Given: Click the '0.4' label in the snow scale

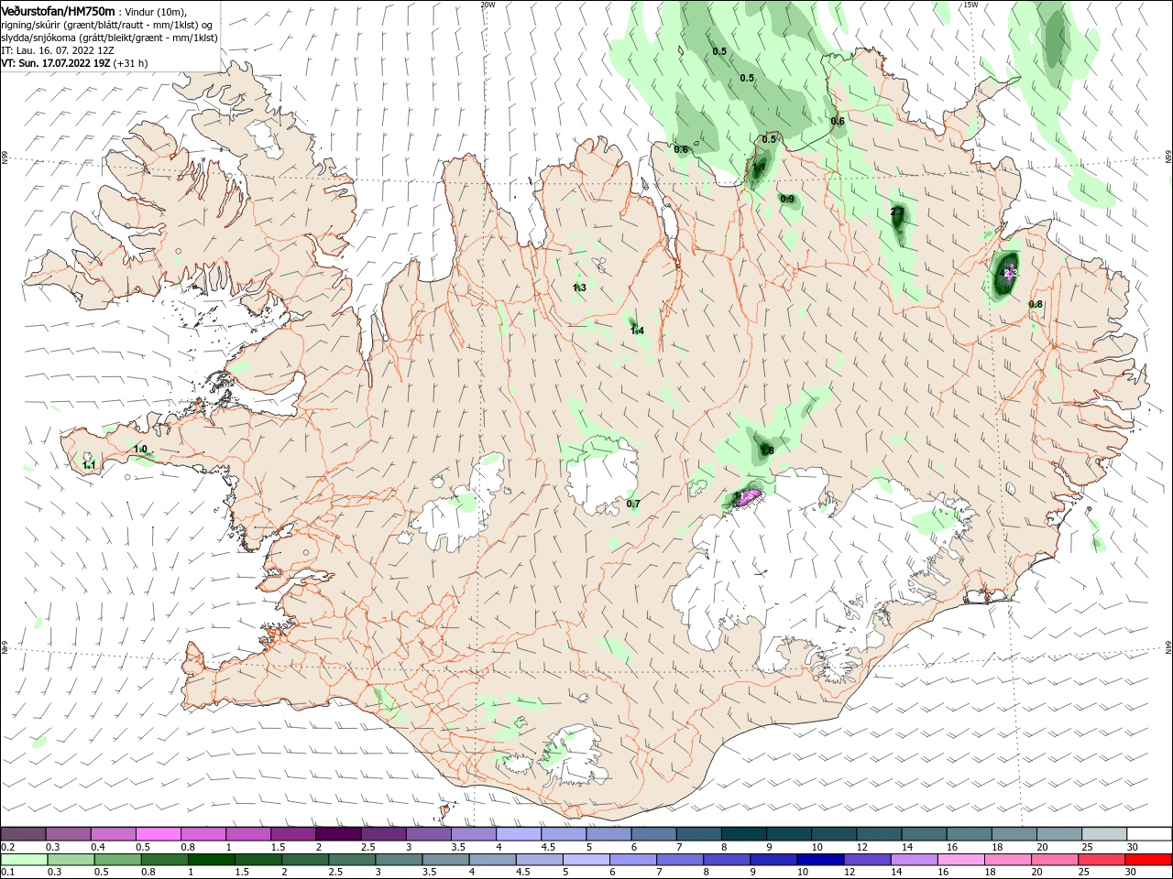Looking at the screenshot, I should 98,847.
